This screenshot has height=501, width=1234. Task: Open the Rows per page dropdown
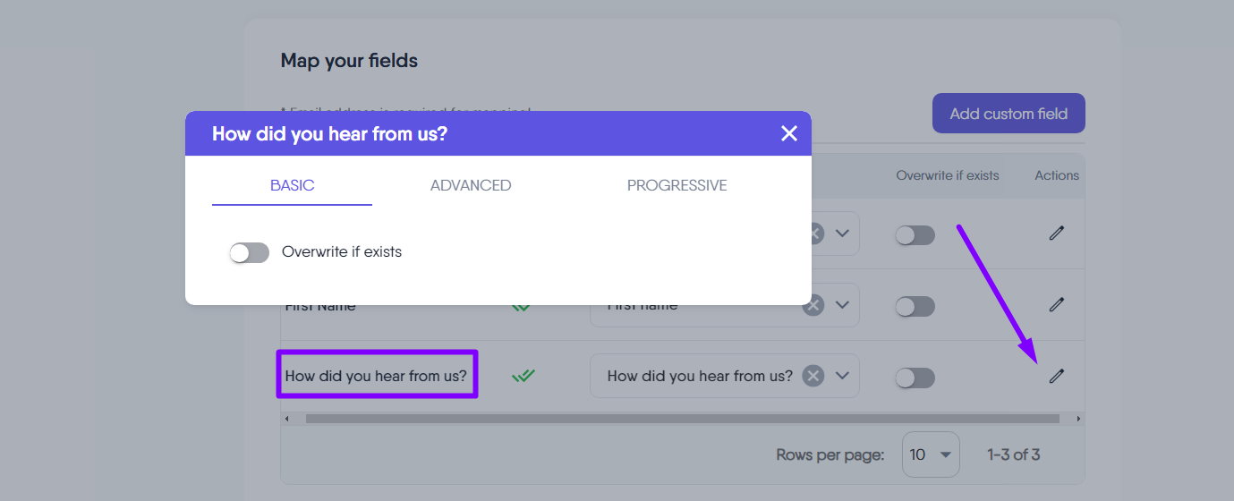pos(931,454)
